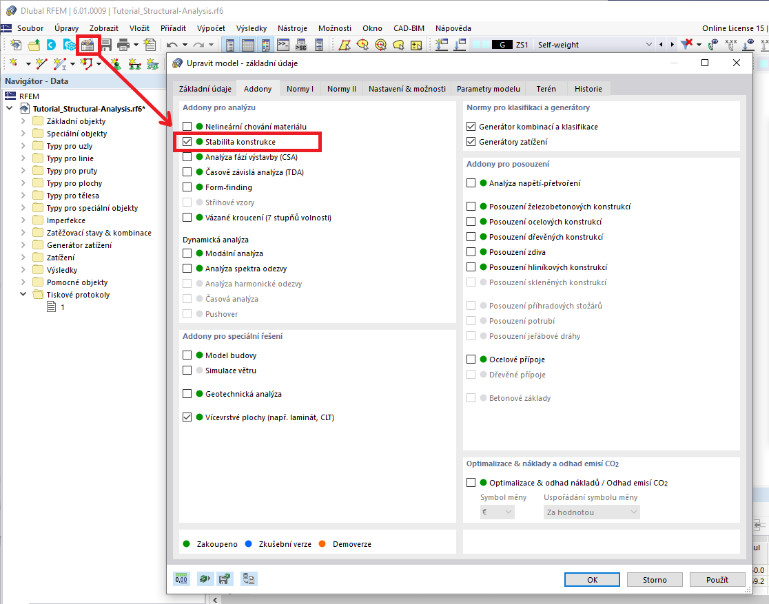This screenshot has height=604, width=769.
Task: Uncheck Generátor kombinací a klasifikace
Action: (471, 127)
